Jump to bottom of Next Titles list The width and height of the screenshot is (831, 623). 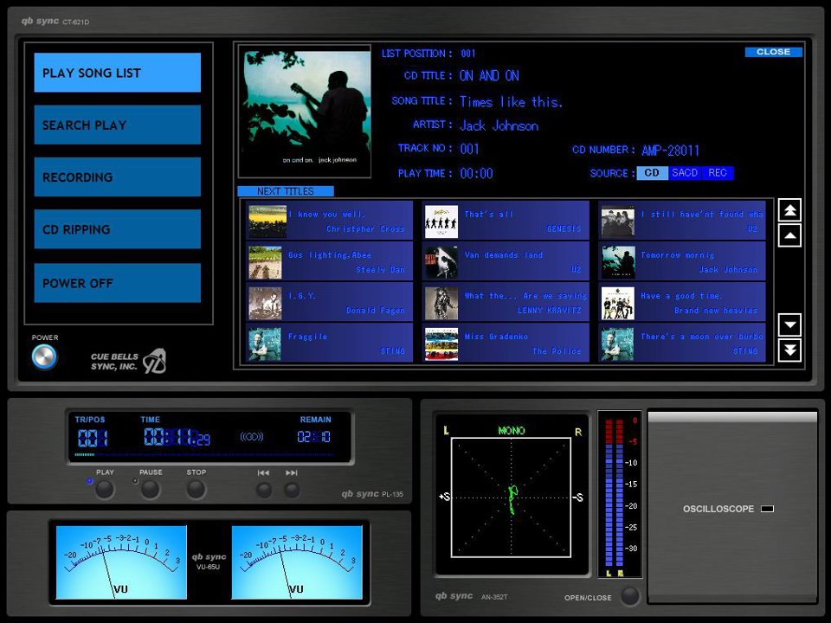click(x=789, y=350)
